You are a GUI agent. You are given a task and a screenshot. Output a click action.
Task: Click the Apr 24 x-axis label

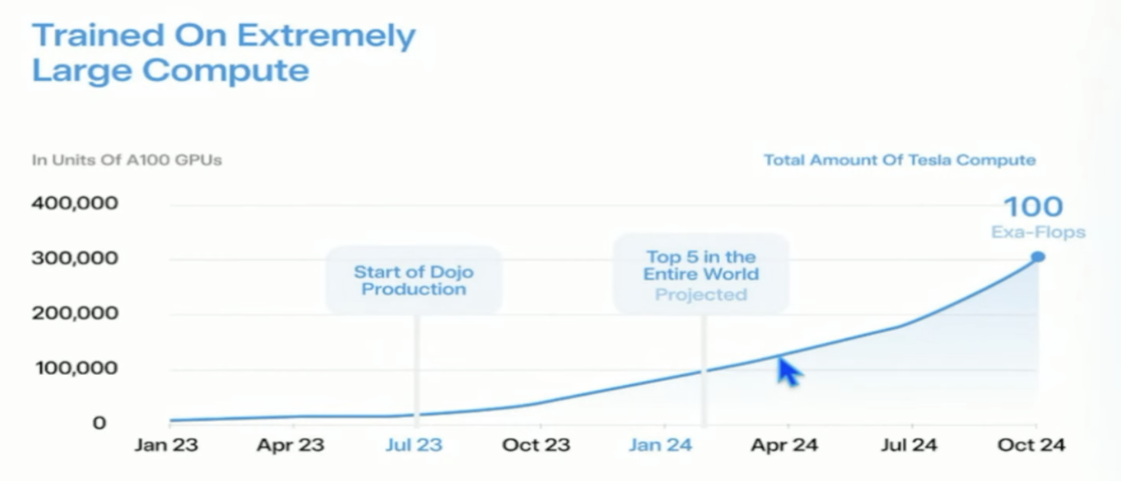(784, 445)
